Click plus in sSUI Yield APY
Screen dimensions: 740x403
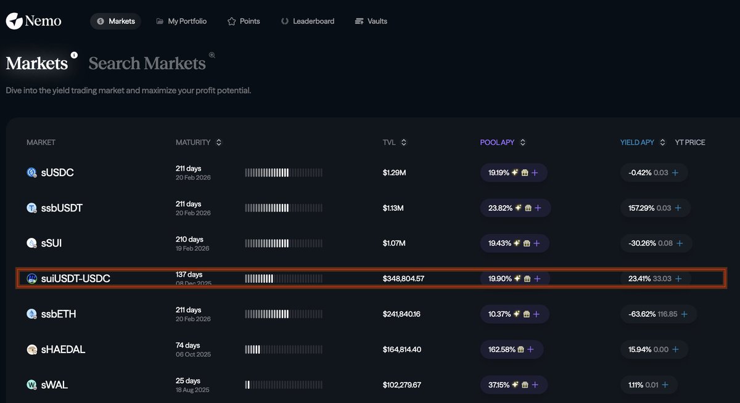680,243
